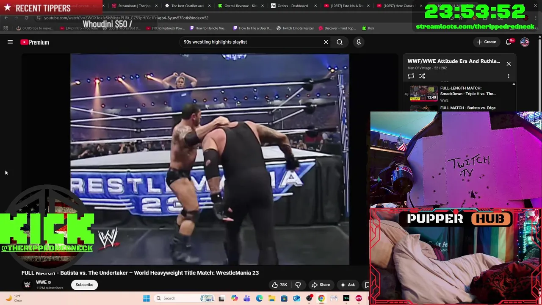Open '(1837) Redneck Pow...' bookmark
The width and height of the screenshot is (542, 305).
(165, 28)
